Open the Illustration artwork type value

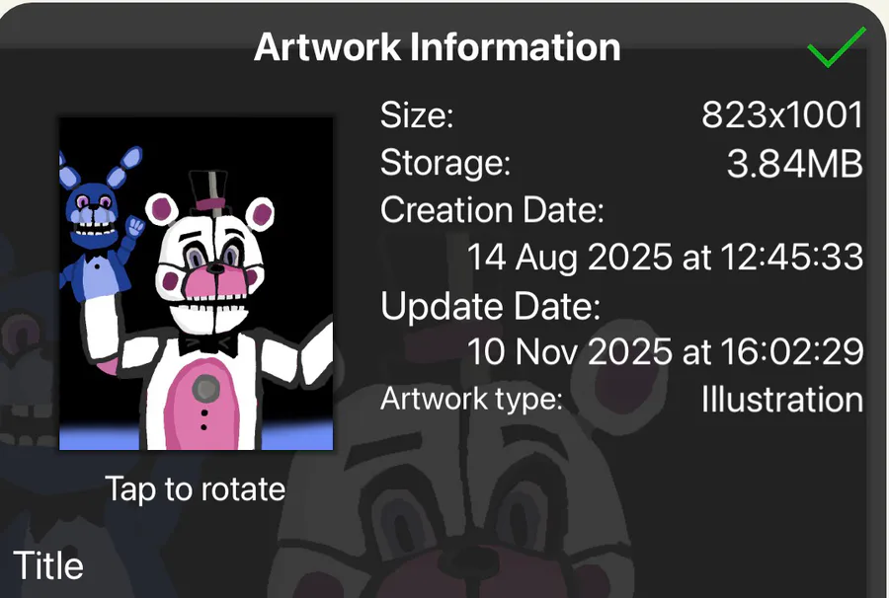point(782,400)
